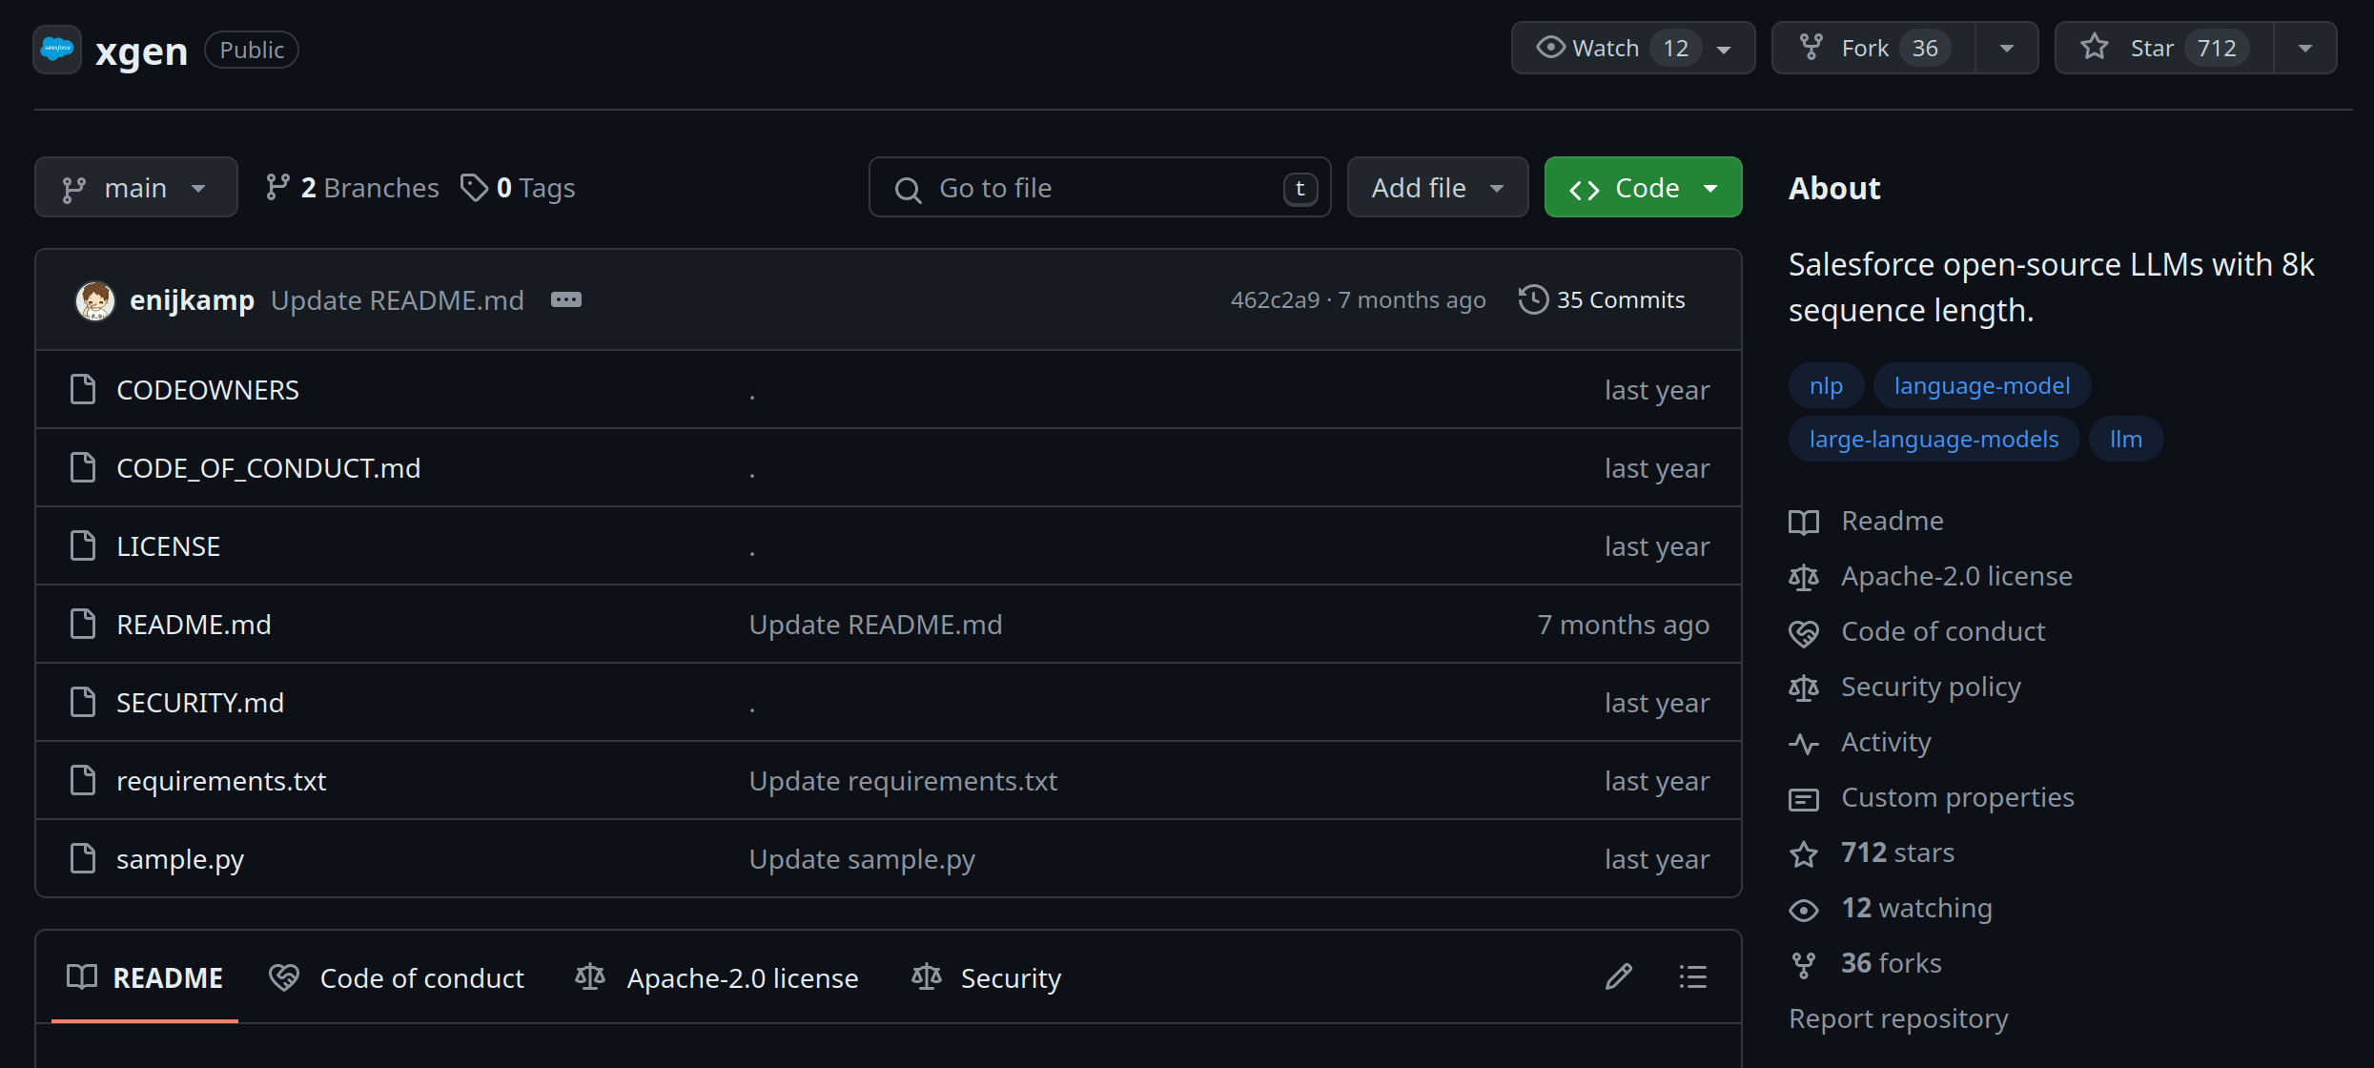The height and width of the screenshot is (1068, 2374).
Task: Star the xgen repository
Action: [x=2164, y=49]
